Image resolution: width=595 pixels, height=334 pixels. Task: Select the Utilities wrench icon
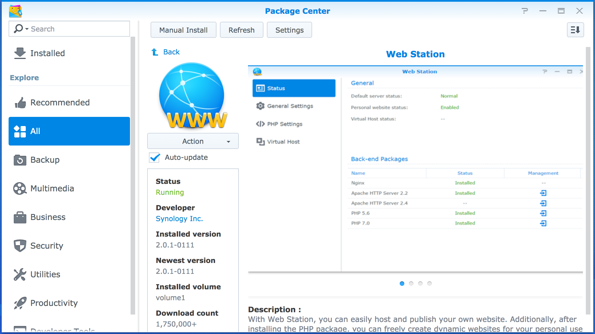[20, 274]
